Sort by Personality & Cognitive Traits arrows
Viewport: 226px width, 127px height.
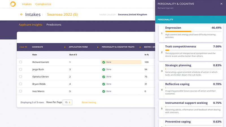140,47
